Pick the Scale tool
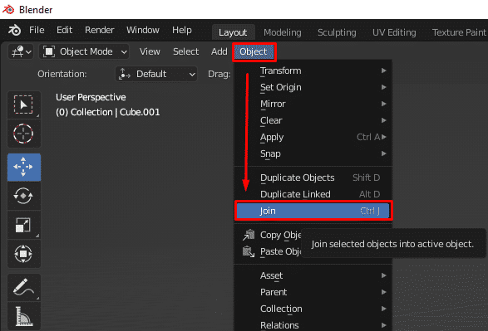Viewport: 488px width, 331px height. tap(23, 225)
